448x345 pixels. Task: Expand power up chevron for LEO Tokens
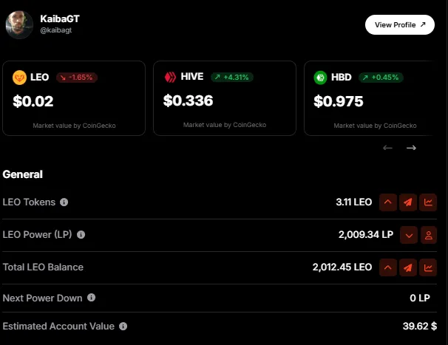(387, 202)
